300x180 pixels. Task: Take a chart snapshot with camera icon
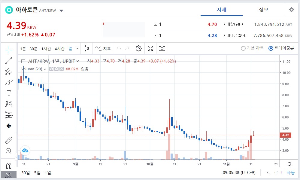coord(162,48)
